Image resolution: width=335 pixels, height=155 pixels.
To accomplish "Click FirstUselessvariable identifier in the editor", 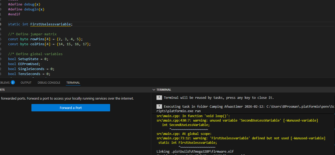I will click(50, 24).
